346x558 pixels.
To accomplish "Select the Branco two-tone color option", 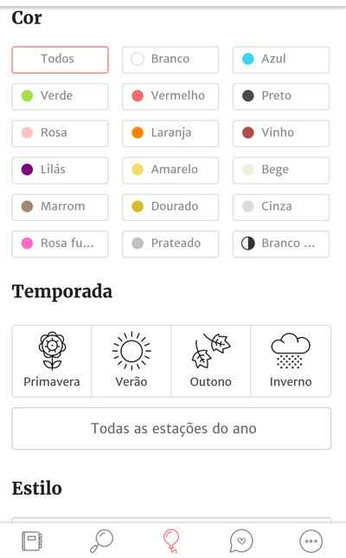I will (x=281, y=244).
